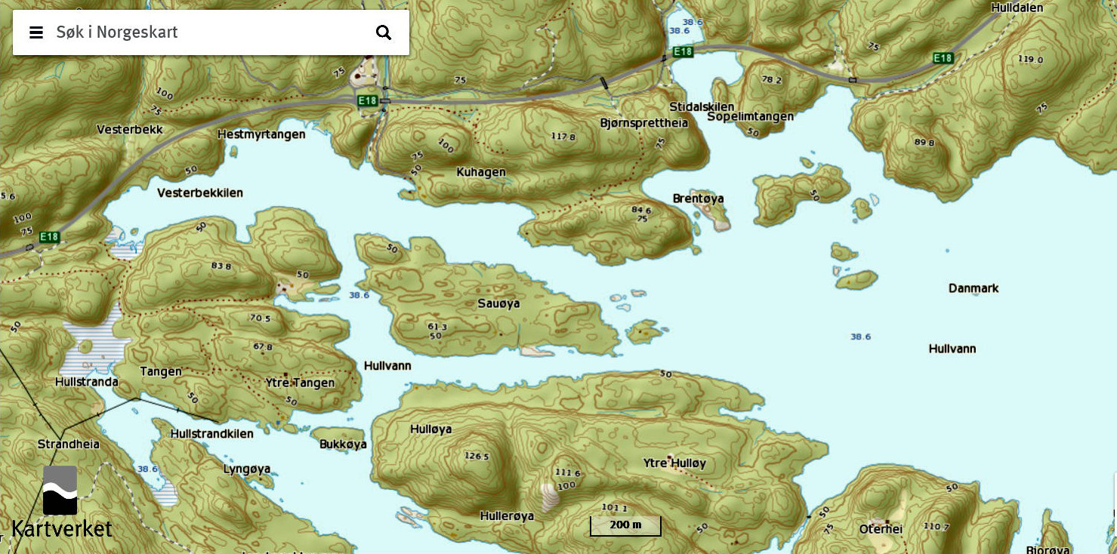The image size is (1117, 554).
Task: Click the Kuhagen place label
Action: click(481, 172)
